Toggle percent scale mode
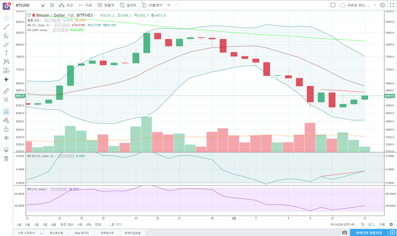This screenshot has width=397, height=236. pyautogui.click(x=363, y=225)
